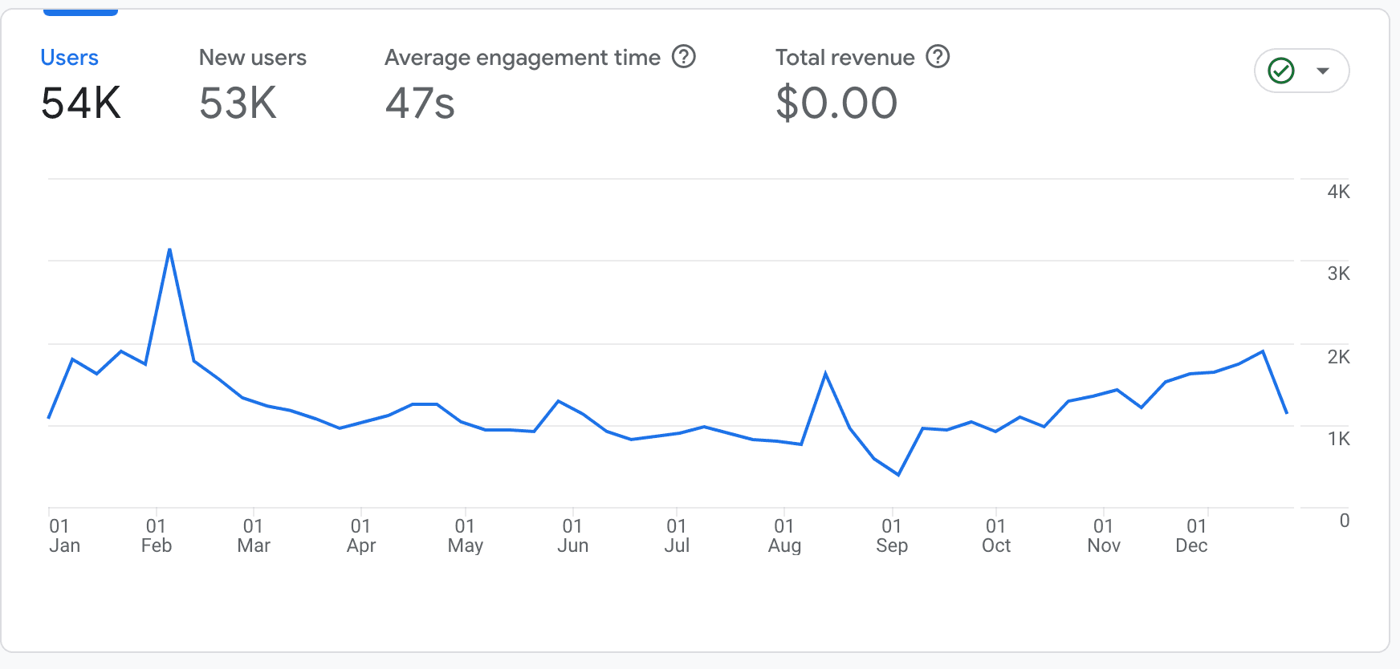Click the mid-August spike on the line chart
This screenshot has width=1400, height=669.
825,374
